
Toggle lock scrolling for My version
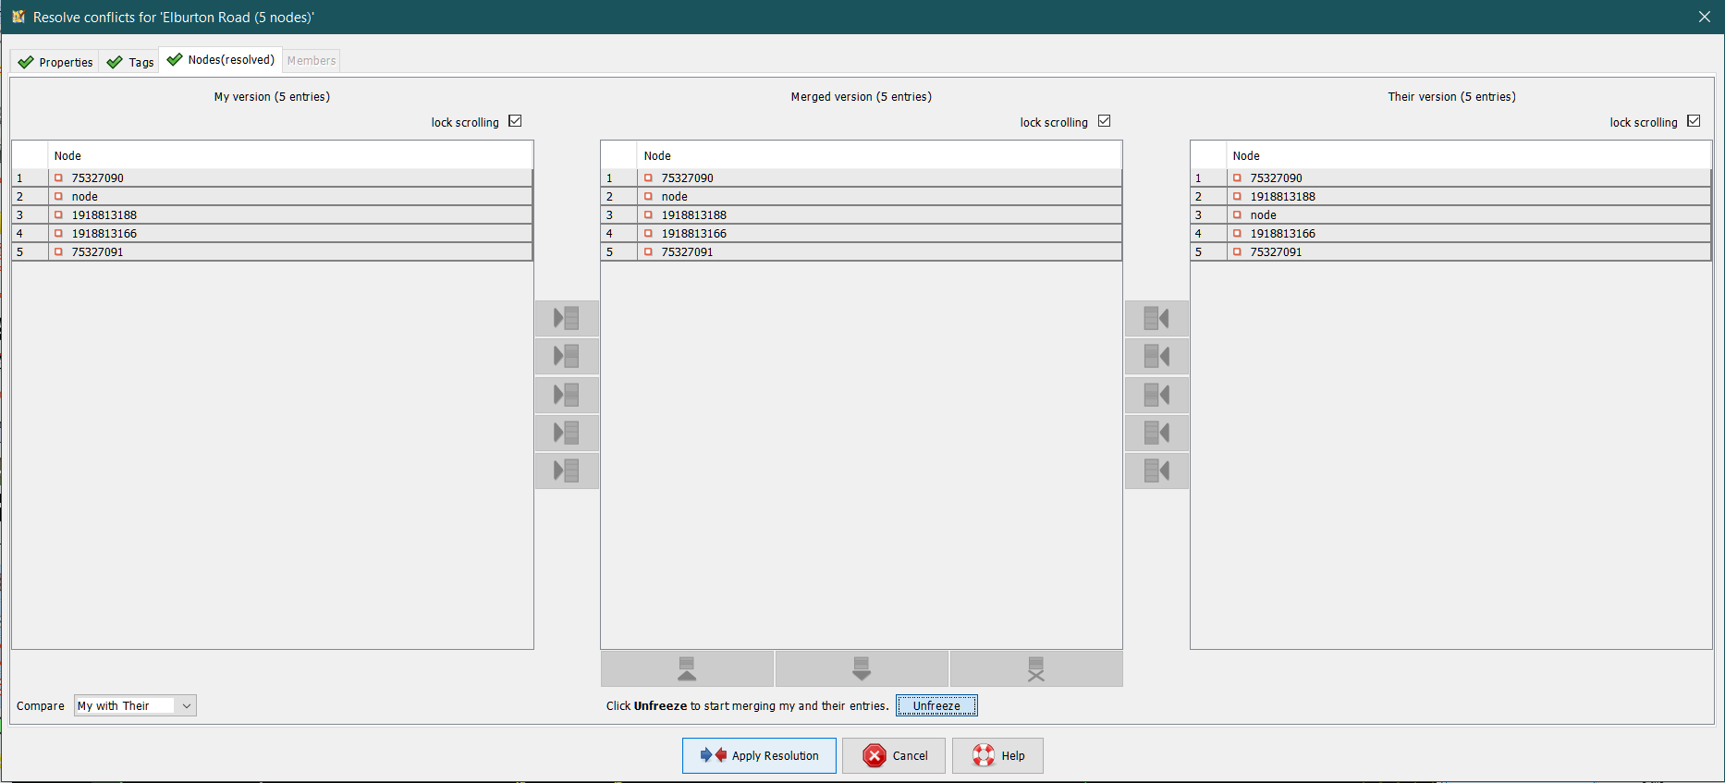[x=515, y=121]
